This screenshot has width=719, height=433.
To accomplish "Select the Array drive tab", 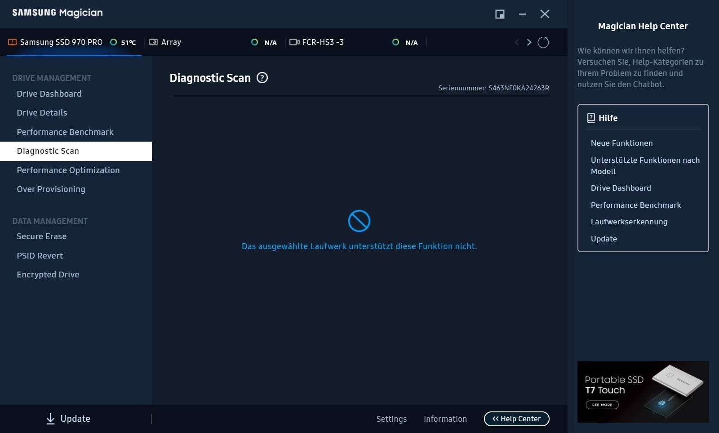I will (215, 42).
